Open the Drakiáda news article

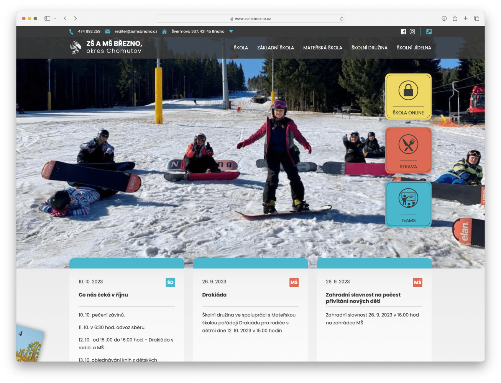pos(214,295)
